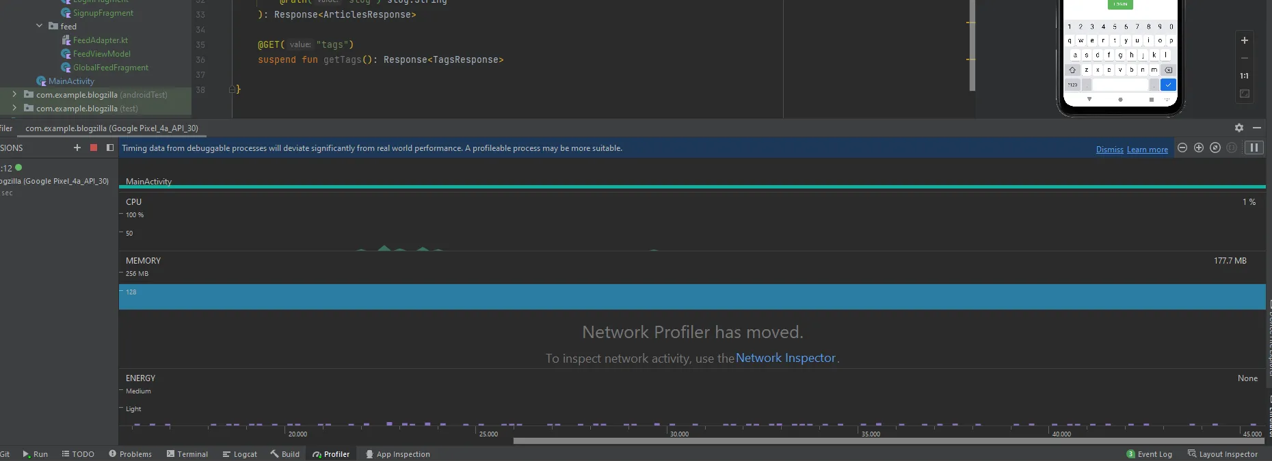Tap the green LOGIN button in emulator
The image size is (1272, 461).
[1120, 4]
